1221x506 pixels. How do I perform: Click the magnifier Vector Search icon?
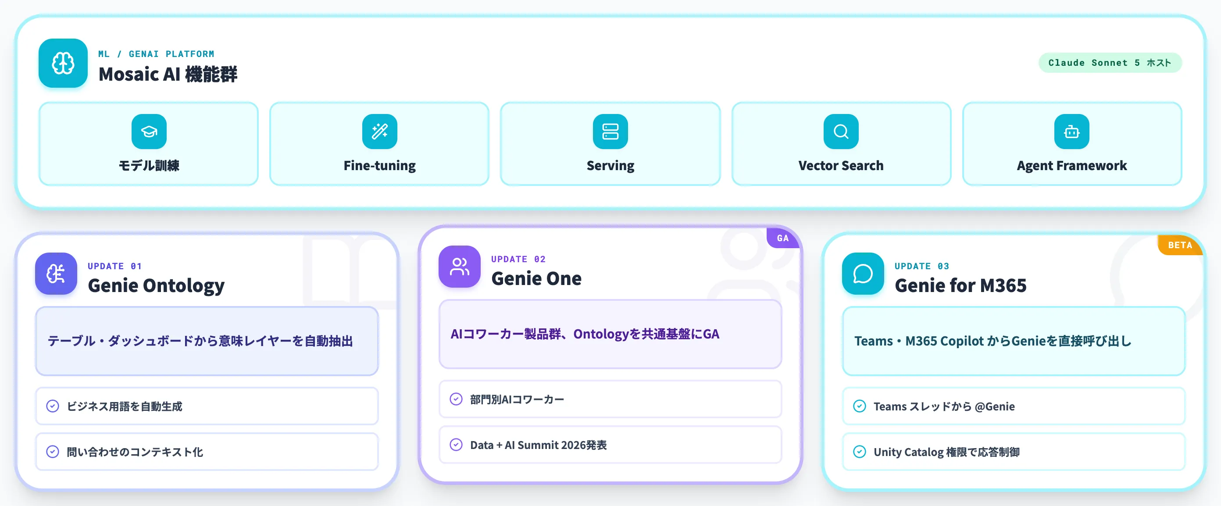(x=841, y=131)
